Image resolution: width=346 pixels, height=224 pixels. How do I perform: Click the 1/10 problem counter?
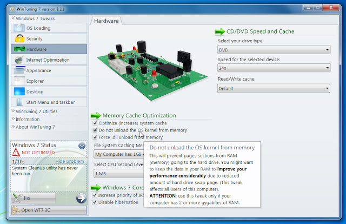pos(18,162)
